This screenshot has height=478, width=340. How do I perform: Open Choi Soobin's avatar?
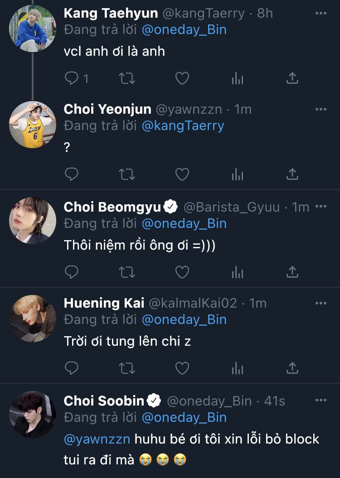click(33, 414)
